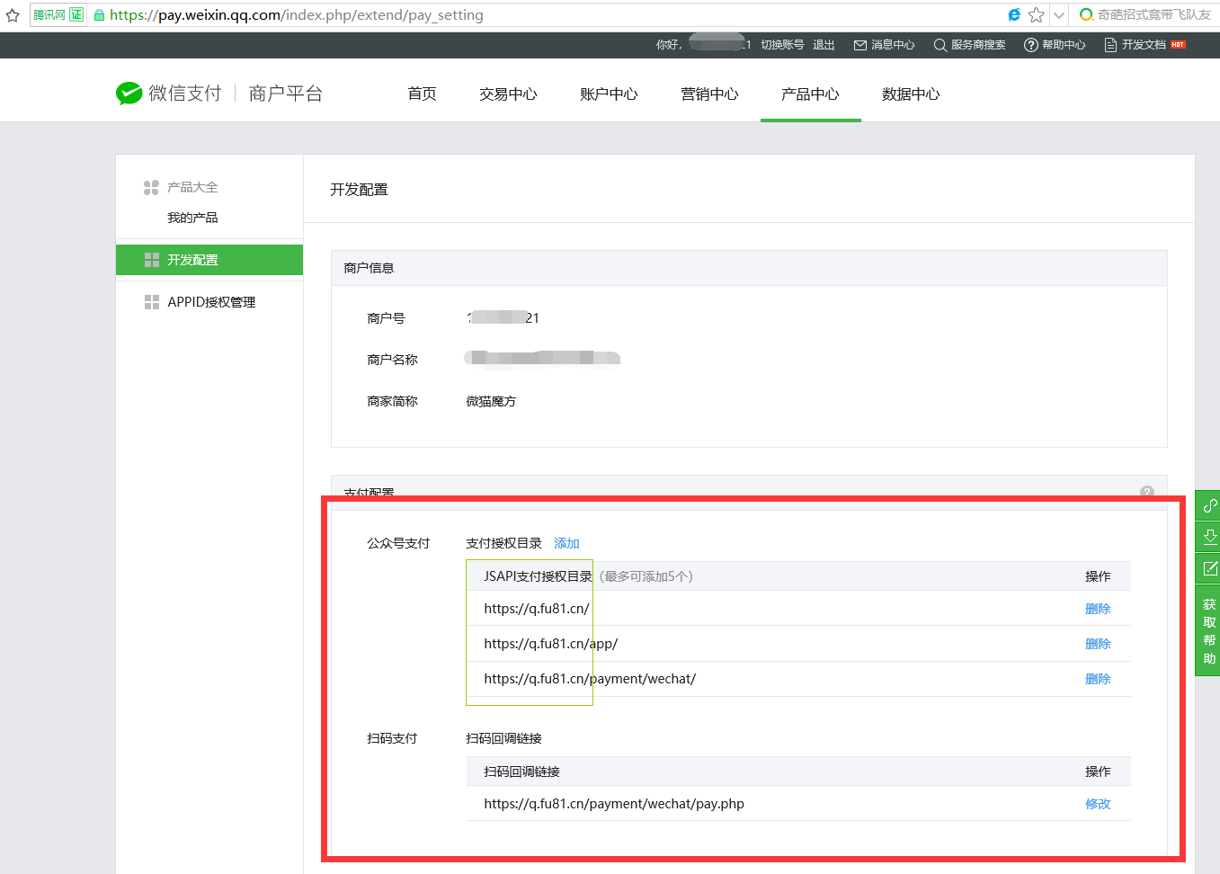Open 数据中心 tab
The width and height of the screenshot is (1220, 874).
[x=911, y=94]
